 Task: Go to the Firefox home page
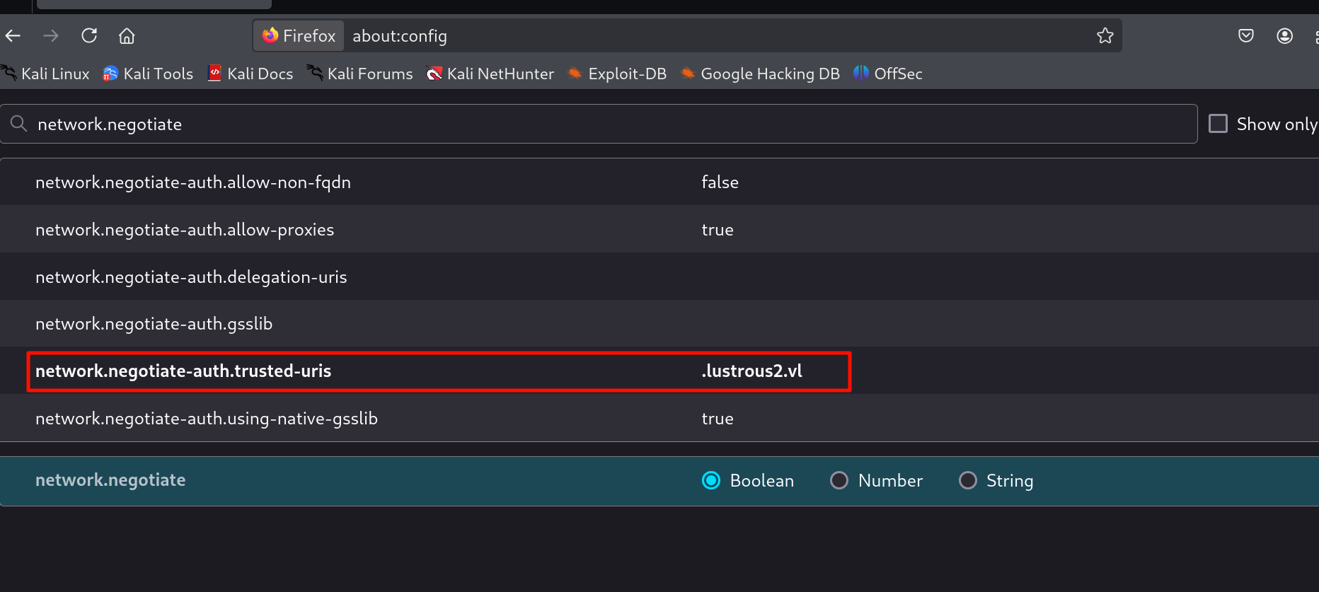(x=127, y=35)
